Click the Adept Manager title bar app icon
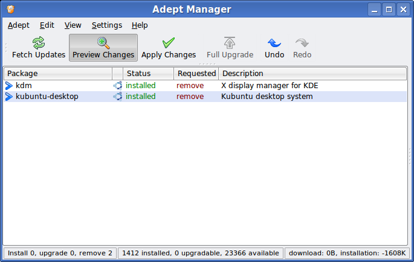The width and height of the screenshot is (414, 262). point(10,10)
